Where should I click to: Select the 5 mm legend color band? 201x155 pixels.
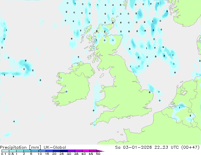coord(35,151)
